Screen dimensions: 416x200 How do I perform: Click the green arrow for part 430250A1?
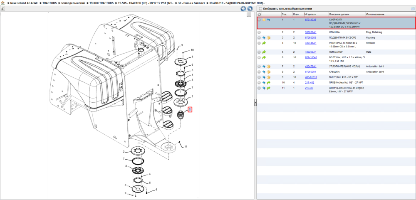point(264,52)
